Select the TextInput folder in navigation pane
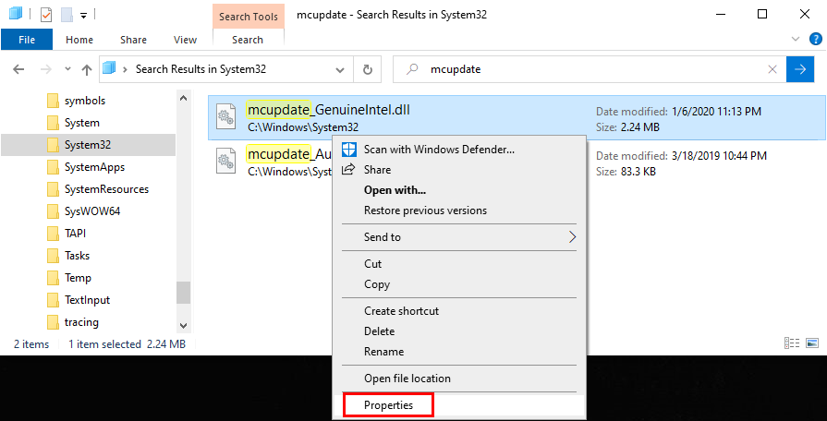Image resolution: width=827 pixels, height=421 pixels. 87,300
